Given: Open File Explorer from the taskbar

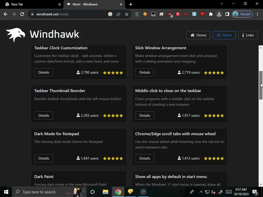Looking at the screenshot, I should pos(105,192).
